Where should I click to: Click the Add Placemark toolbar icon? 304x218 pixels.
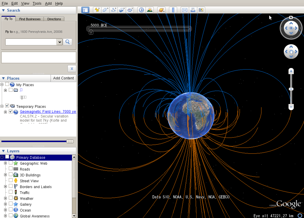(97, 10)
